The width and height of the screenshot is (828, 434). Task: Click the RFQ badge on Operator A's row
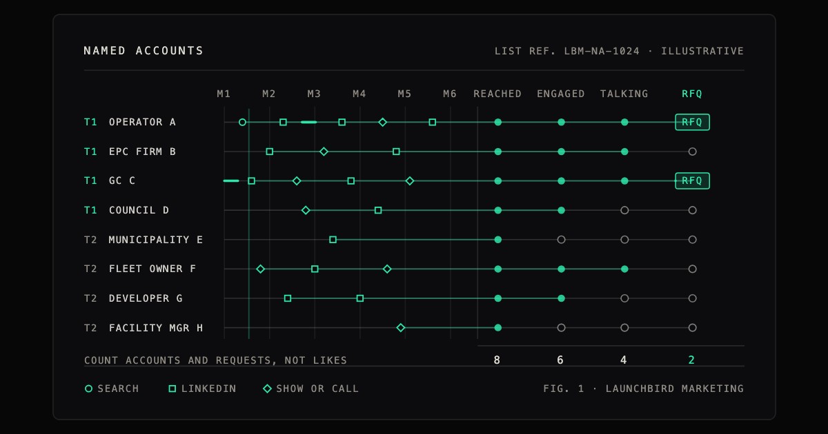(692, 122)
